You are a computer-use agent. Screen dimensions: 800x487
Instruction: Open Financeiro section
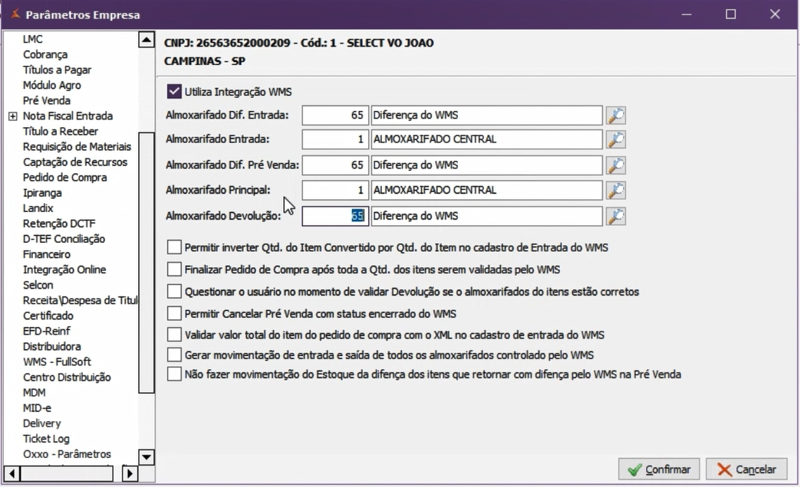click(47, 254)
